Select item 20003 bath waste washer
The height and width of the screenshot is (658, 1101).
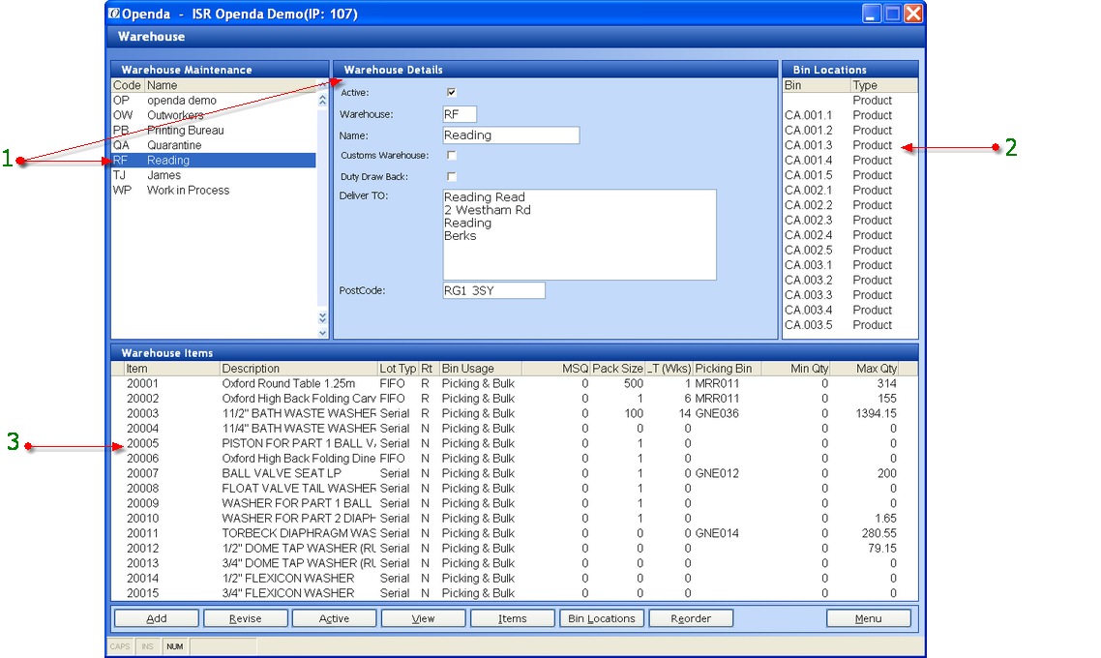click(x=513, y=413)
